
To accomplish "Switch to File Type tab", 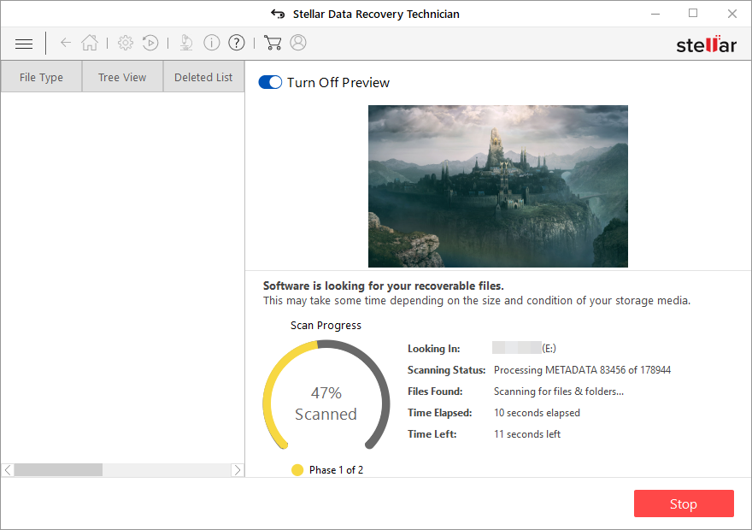I will click(x=41, y=77).
